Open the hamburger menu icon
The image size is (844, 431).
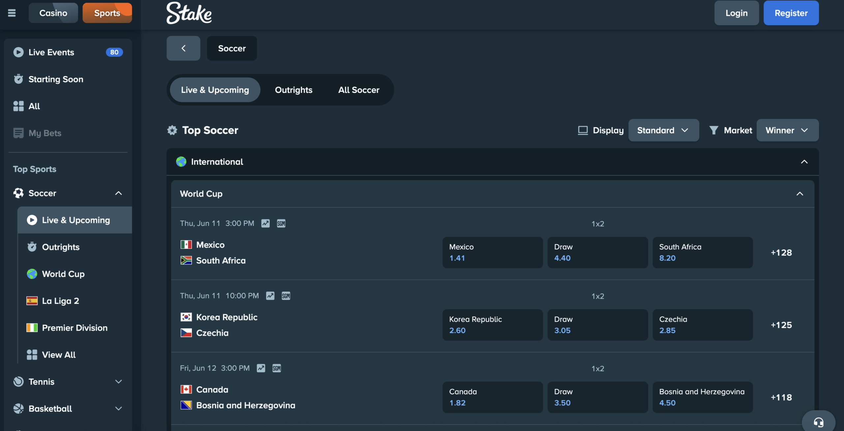[12, 13]
